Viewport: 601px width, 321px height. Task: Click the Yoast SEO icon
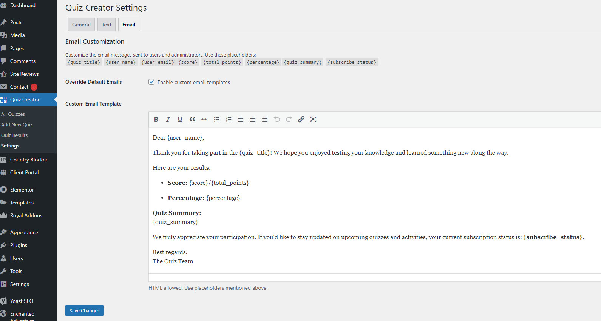tap(3, 301)
